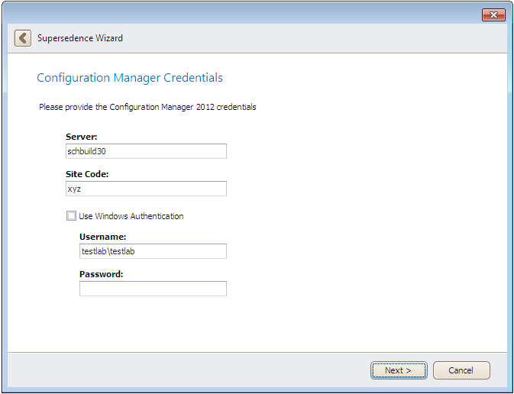Click the 'Please provide' instruction text
This screenshot has height=394, width=514.
coord(147,107)
